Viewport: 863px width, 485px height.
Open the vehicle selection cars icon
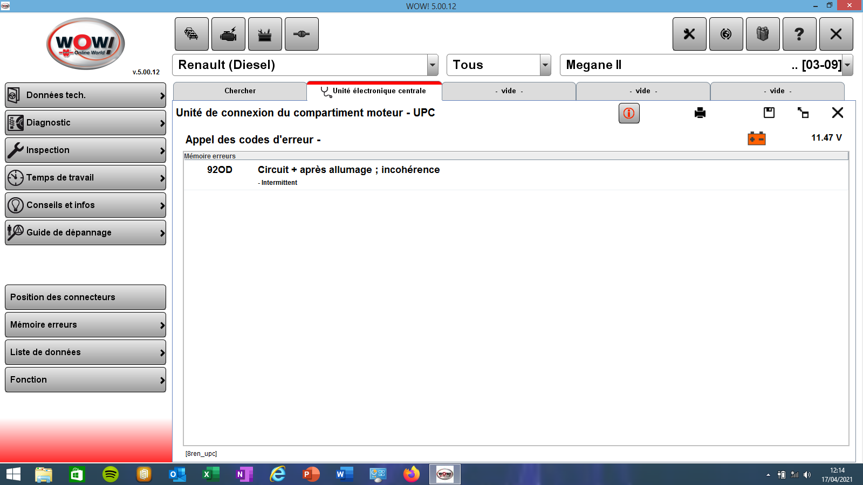click(x=191, y=34)
